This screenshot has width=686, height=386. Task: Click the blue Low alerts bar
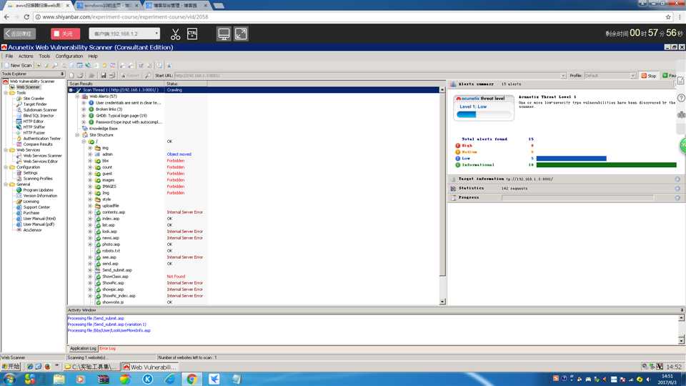[x=571, y=159]
